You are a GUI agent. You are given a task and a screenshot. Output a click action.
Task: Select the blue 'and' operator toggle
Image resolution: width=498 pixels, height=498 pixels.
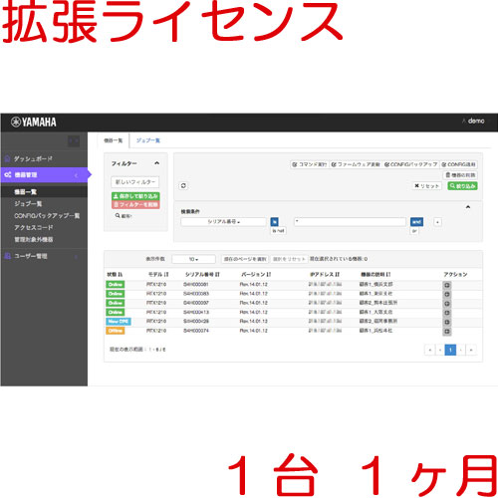(x=416, y=222)
